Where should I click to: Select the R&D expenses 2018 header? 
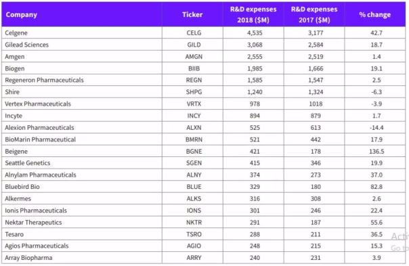pyautogui.click(x=253, y=15)
